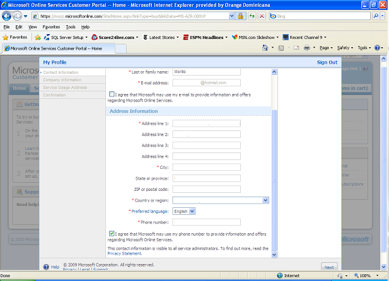The height and width of the screenshot is (281, 389).
Task: Open the Favorites menu in menu bar
Action: pyautogui.click(x=51, y=27)
